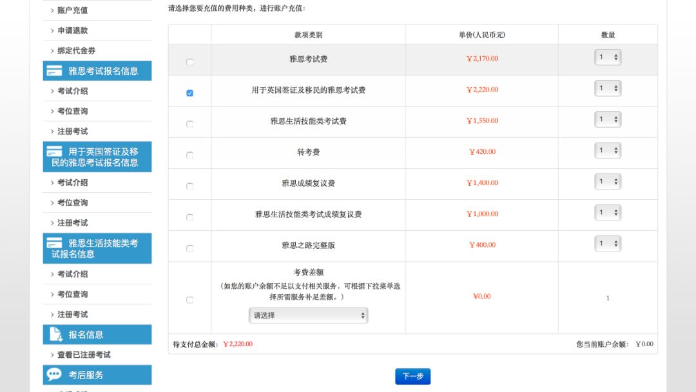The width and height of the screenshot is (696, 392).
Task: Click the 雅思生活技能类考试 section icon
Action: 55,244
